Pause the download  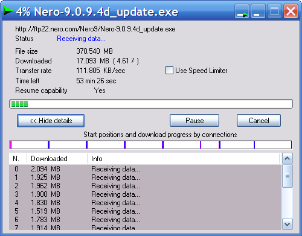pos(194,121)
